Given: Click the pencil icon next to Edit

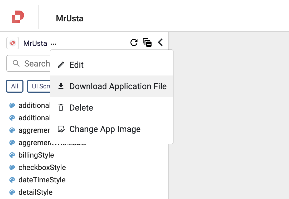Looking at the screenshot, I should pos(61,65).
